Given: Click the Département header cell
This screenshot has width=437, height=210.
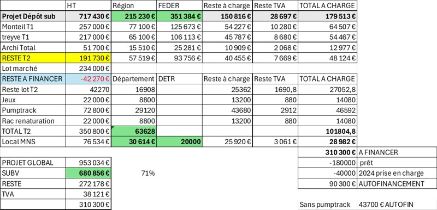Looking at the screenshot, I should 134,79.
